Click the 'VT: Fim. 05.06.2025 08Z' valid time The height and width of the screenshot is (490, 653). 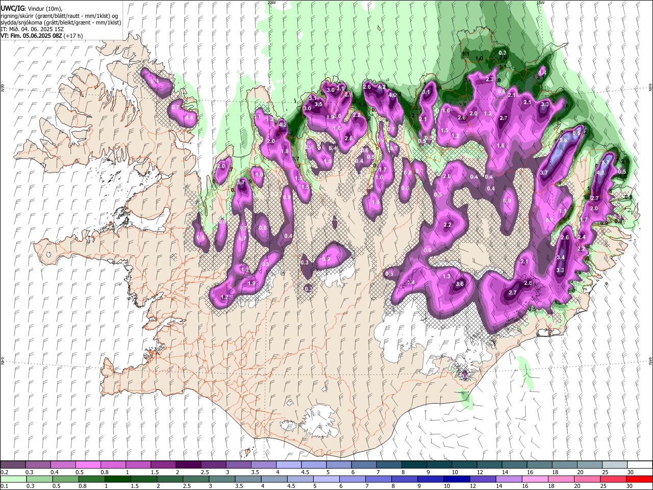tap(32, 36)
